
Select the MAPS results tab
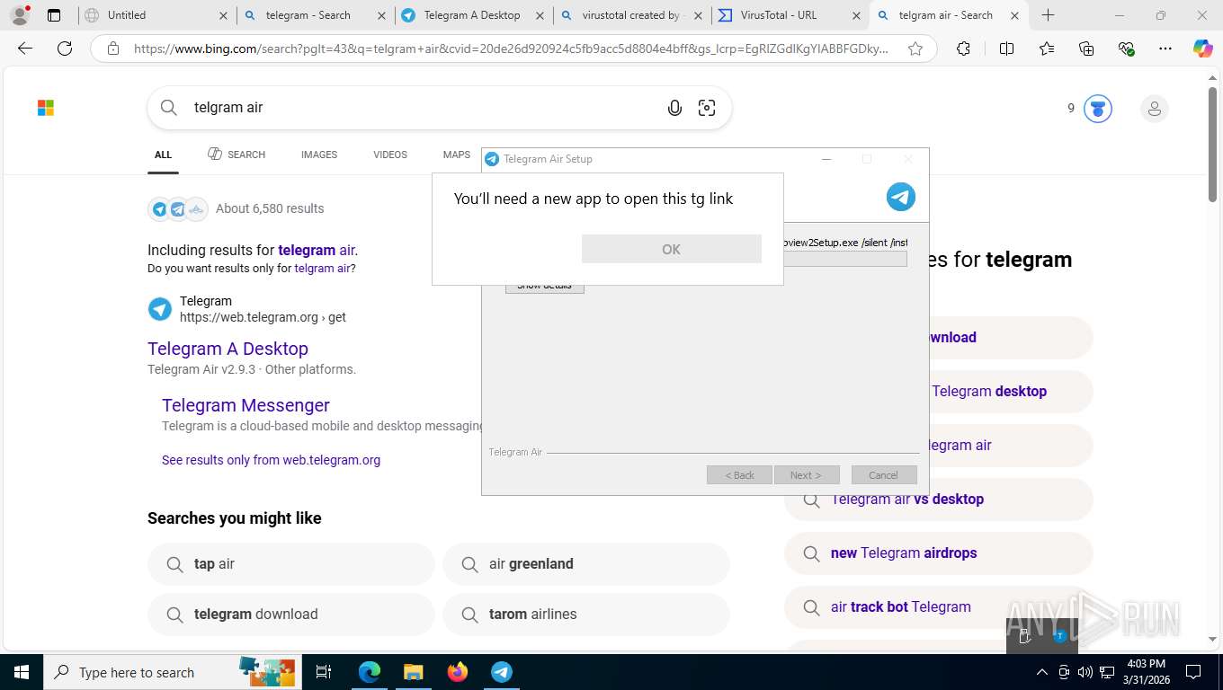(457, 155)
